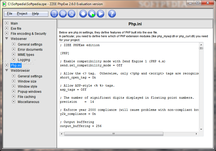Select the Webserver section label
This screenshot has width=216, height=151.
19,39
